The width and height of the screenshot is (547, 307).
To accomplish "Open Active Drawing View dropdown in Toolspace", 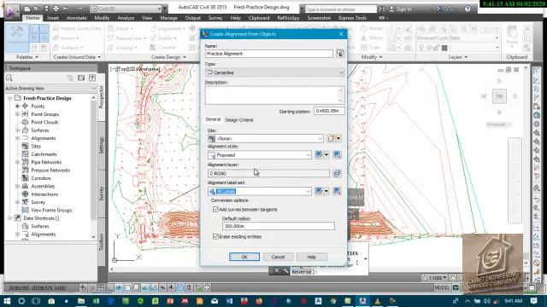I will 50,89.
